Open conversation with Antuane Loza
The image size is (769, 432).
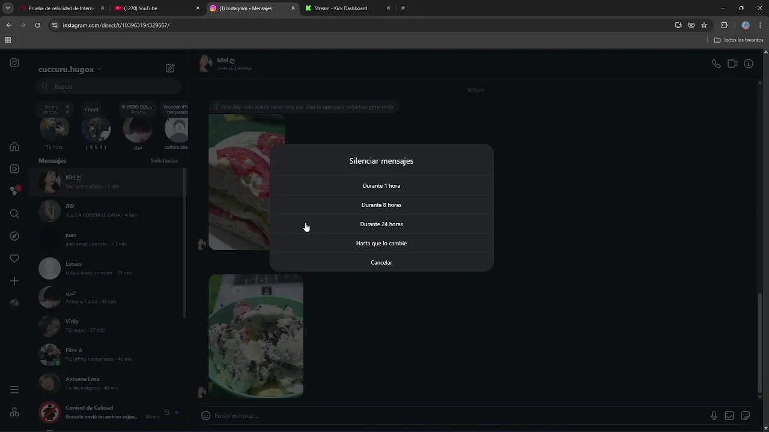108,383
